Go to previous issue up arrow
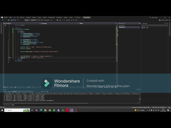Image resolution: width=171 pixels, height=128 pixels. point(20,87)
